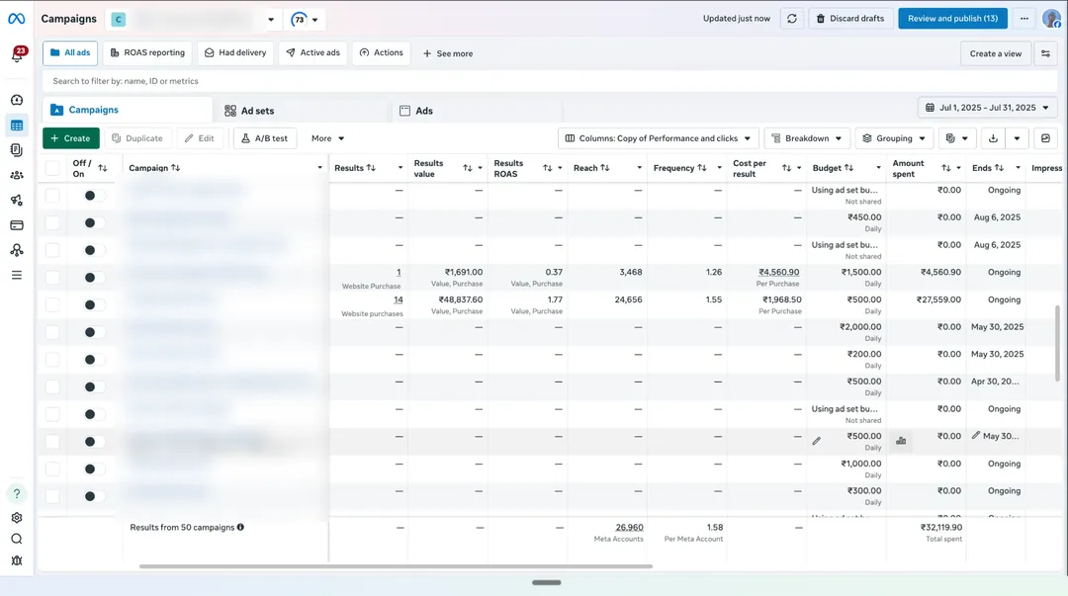Open the Meta logo home

[x=17, y=19]
